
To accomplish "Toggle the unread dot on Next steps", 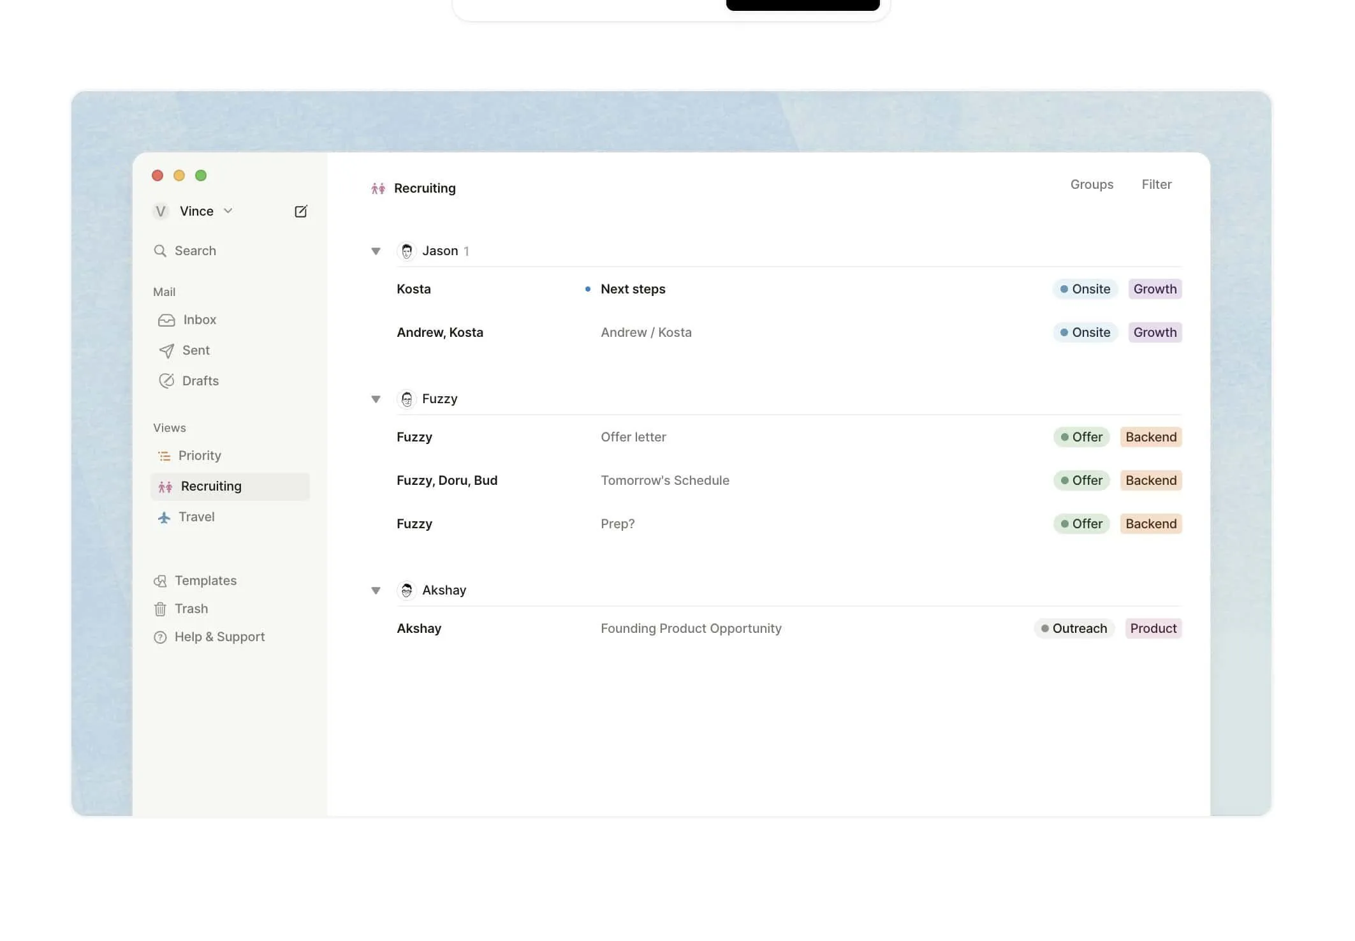I will (x=587, y=289).
